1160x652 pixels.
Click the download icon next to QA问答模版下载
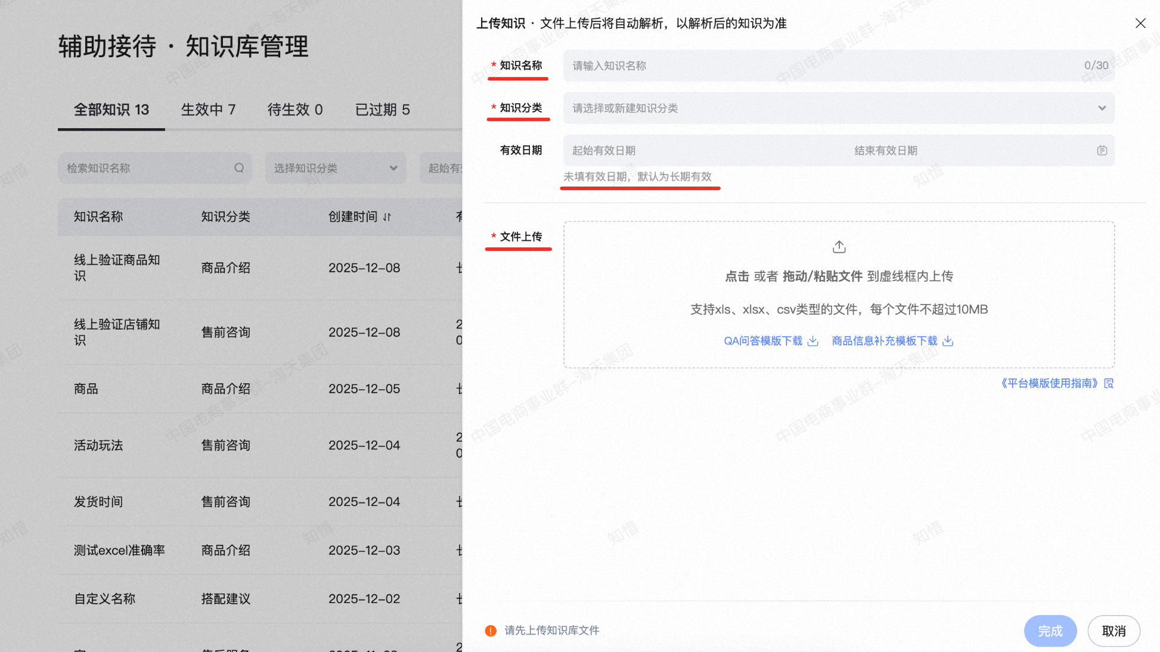point(812,341)
